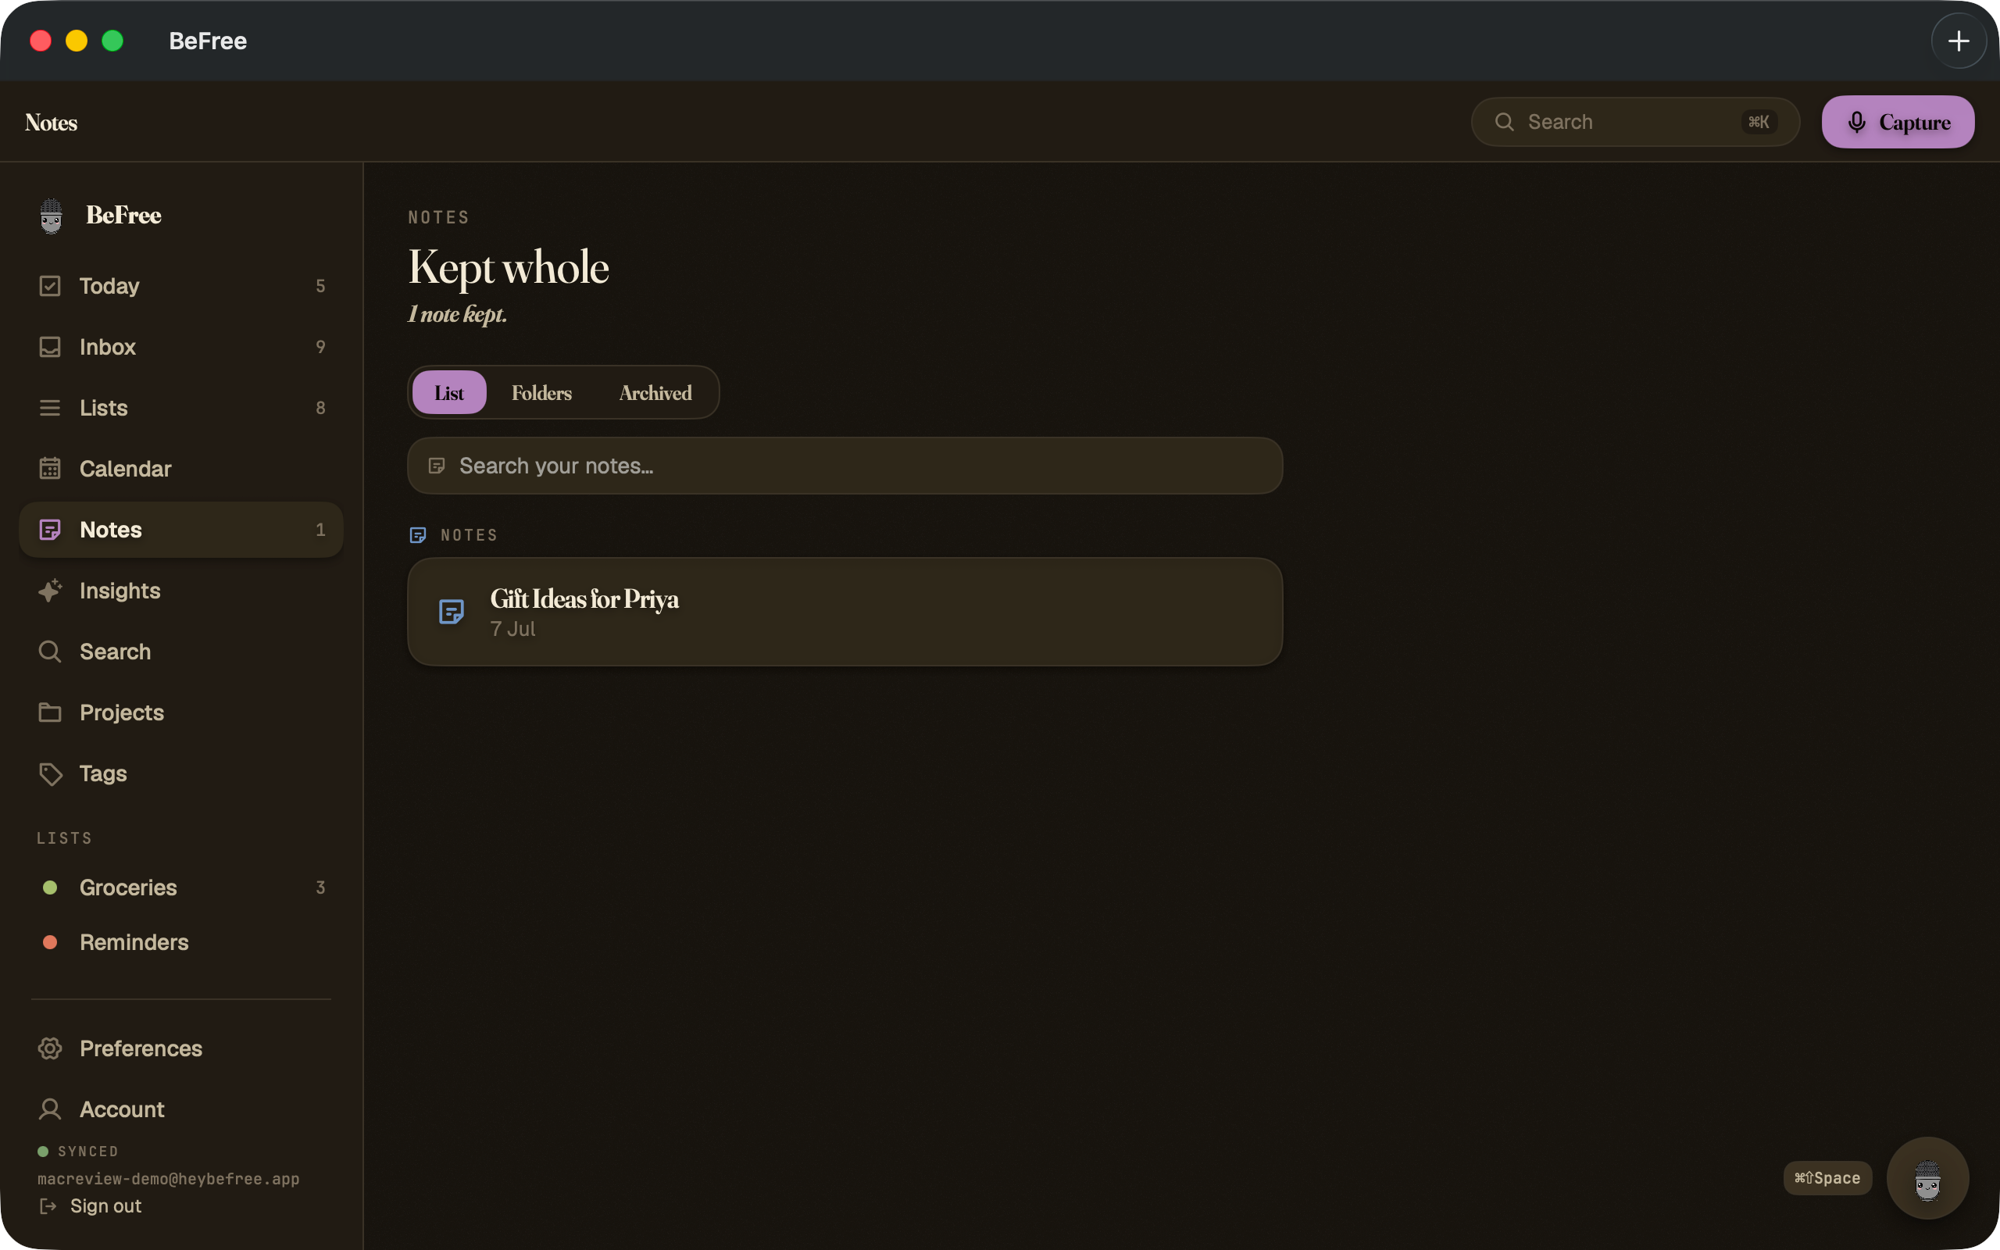Click the ⌘K shortcut badge
The height and width of the screenshot is (1250, 2000).
(1759, 123)
